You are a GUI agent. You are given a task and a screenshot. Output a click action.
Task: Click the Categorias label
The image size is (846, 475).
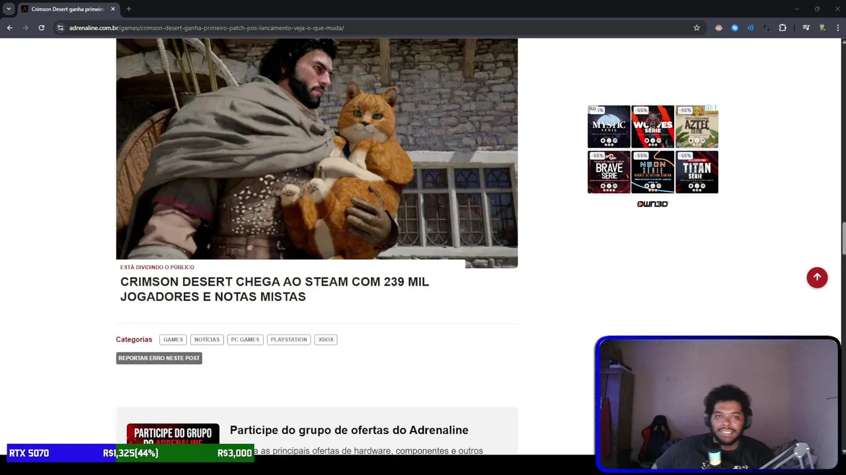click(x=134, y=339)
